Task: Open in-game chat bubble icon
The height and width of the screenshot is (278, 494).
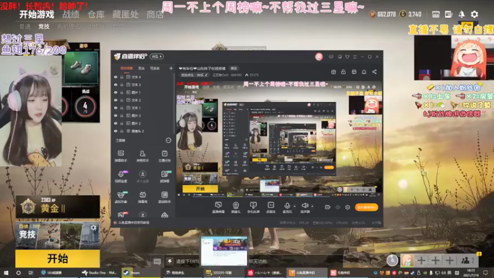Action: (x=157, y=261)
